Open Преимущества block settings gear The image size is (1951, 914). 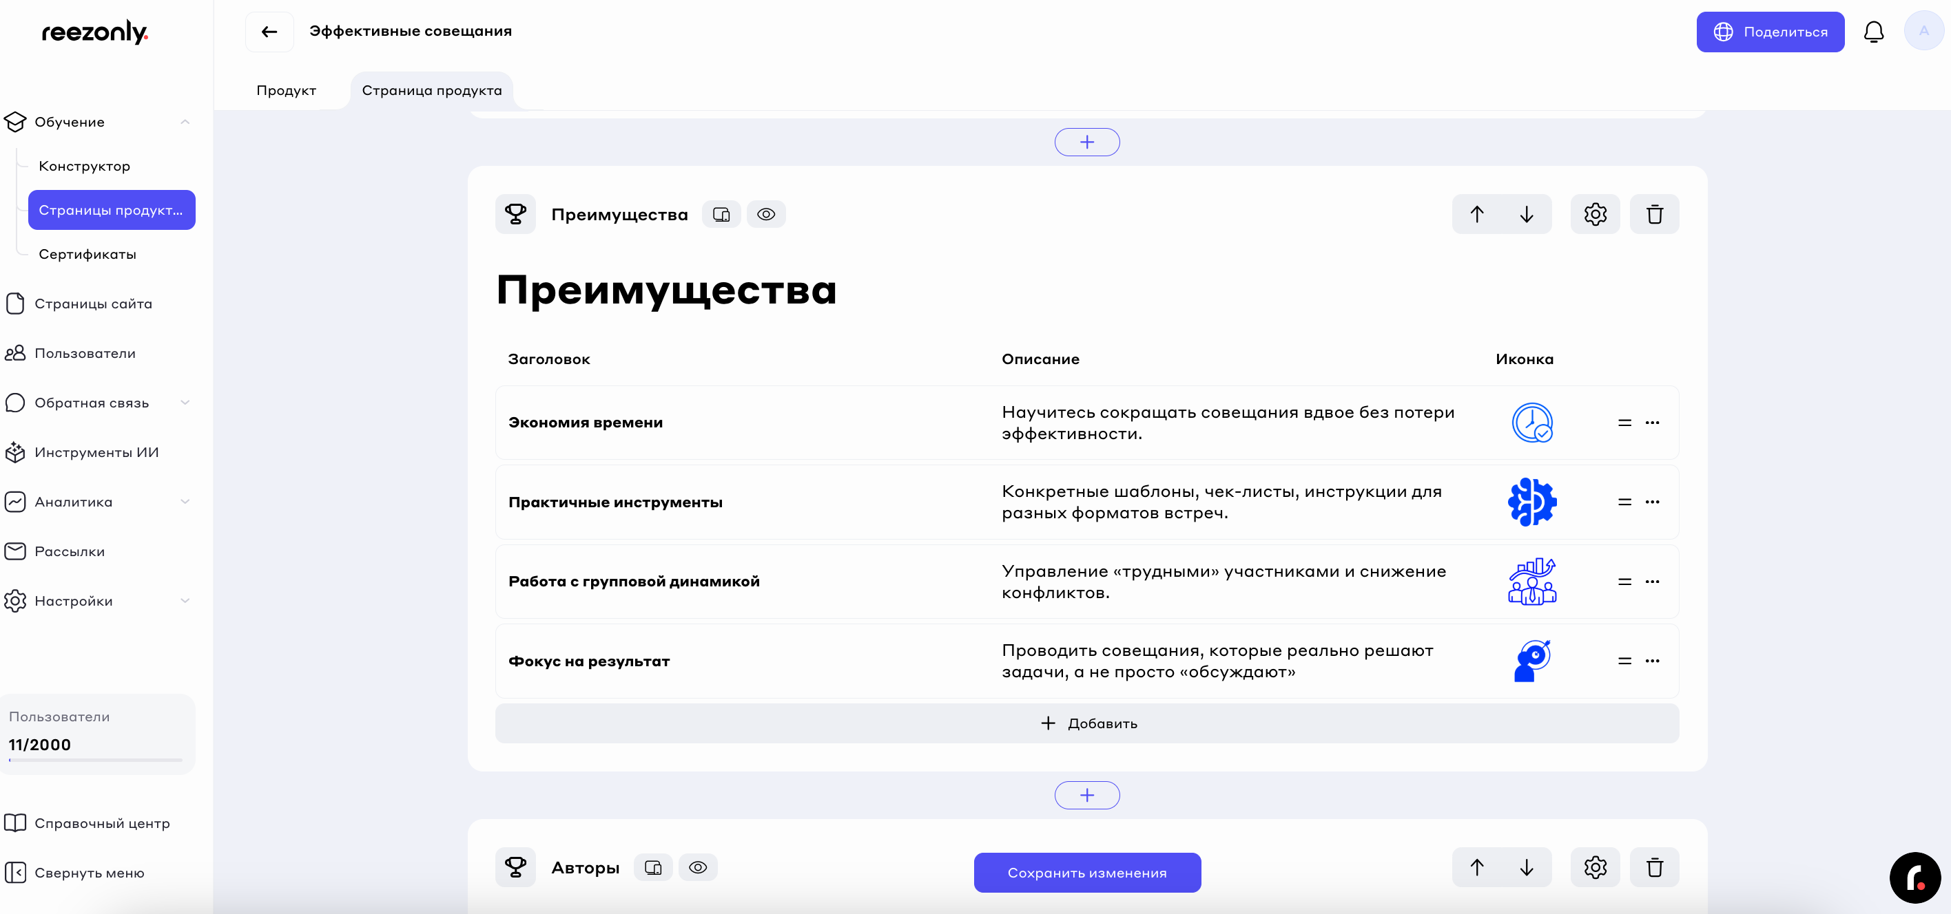(x=1594, y=214)
